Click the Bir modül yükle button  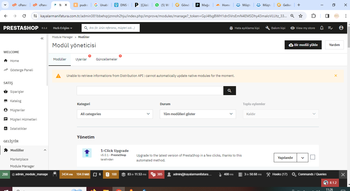(x=303, y=45)
